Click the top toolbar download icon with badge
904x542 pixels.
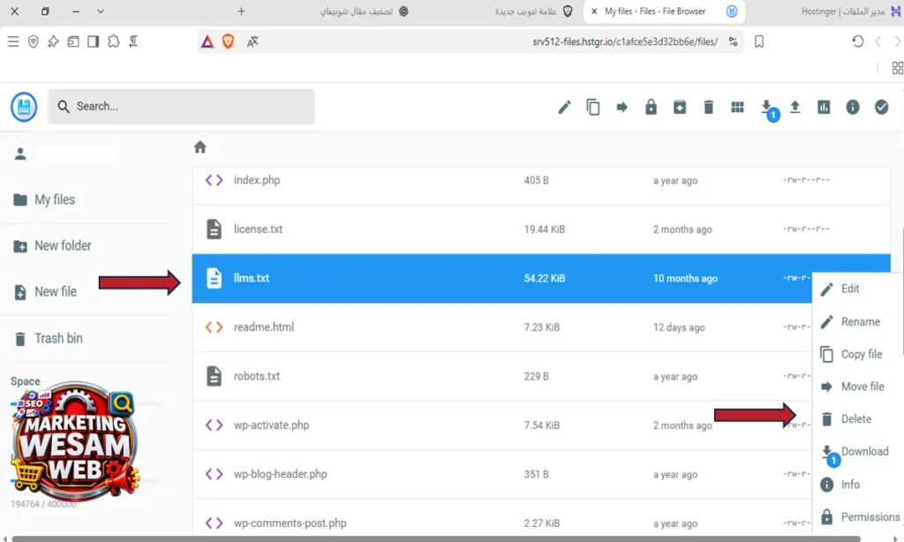[x=767, y=109]
